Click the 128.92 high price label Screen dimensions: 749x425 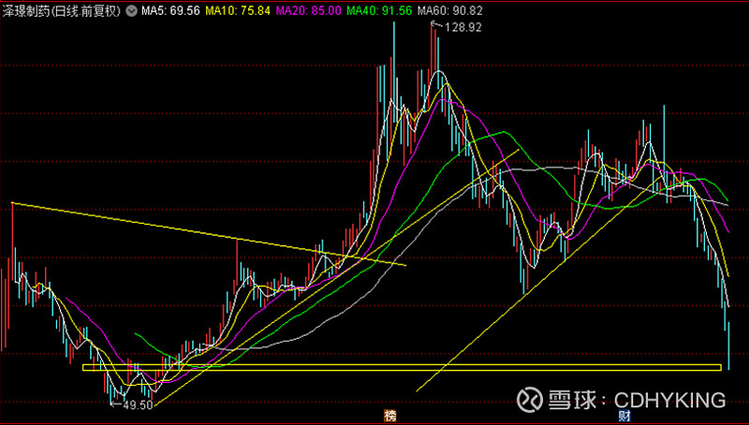[x=463, y=28]
